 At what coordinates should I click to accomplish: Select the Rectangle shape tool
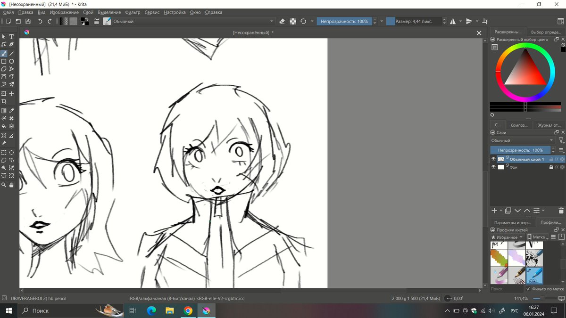pyautogui.click(x=4, y=61)
